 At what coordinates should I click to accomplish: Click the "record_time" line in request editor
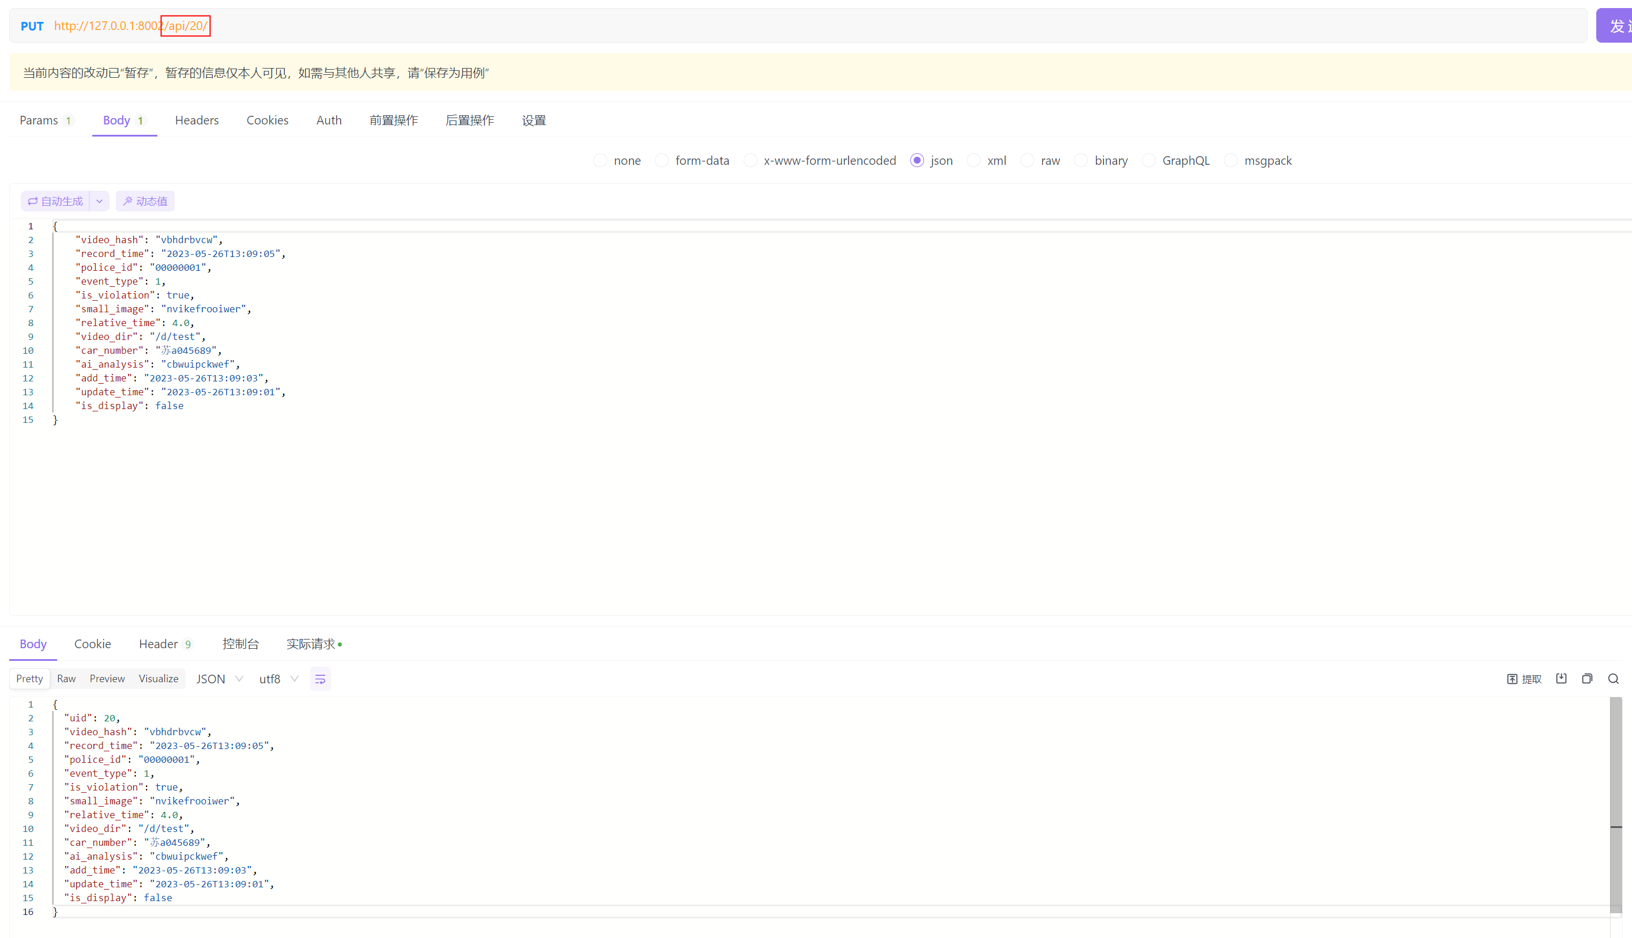180,254
